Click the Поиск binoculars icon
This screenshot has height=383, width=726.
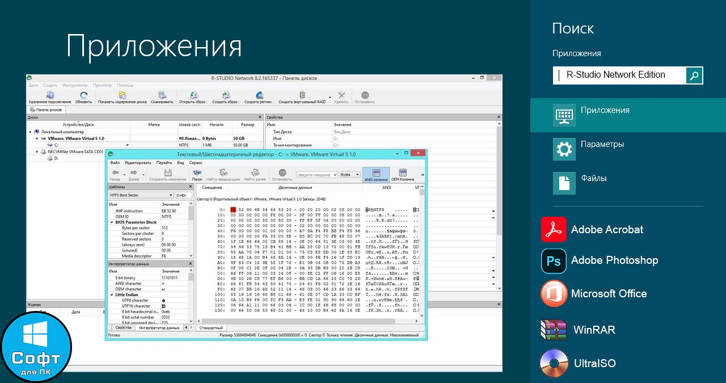pyautogui.click(x=197, y=172)
